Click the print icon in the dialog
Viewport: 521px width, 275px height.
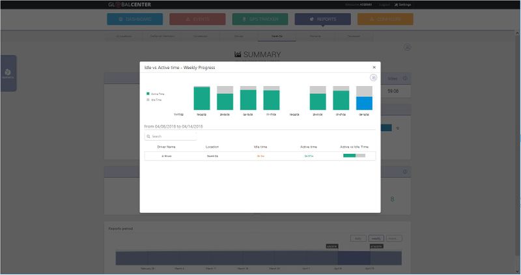click(374, 78)
